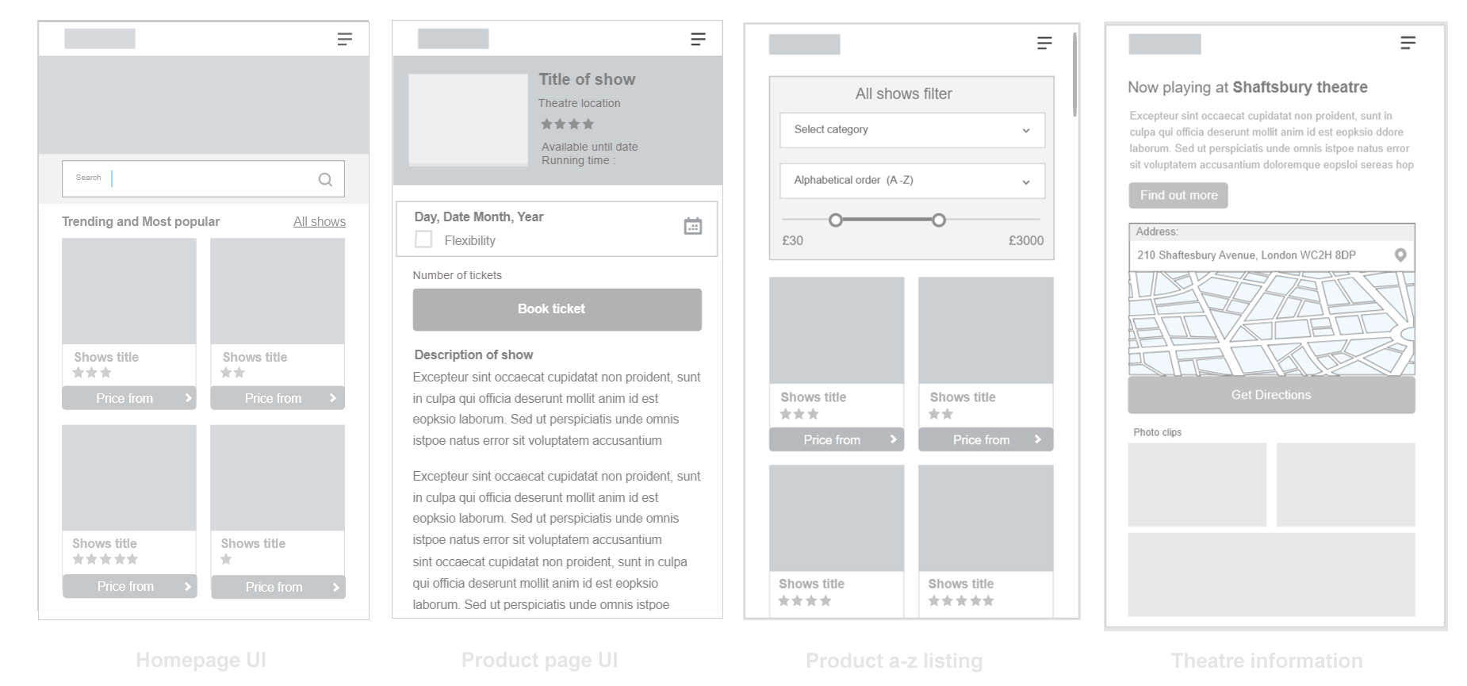Viewport: 1467px width, 686px height.
Task: Click the four-star rating under Title of show
Action: 567,125
